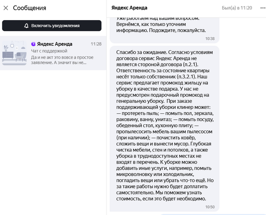Click the 10:38 message timestamp
This screenshot has height=215, width=266.
(210, 38)
